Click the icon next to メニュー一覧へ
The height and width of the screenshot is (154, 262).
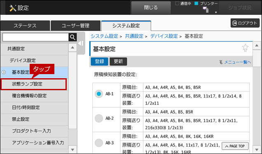click(221, 62)
